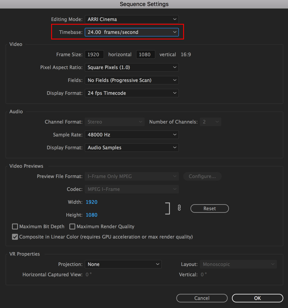Uncheck Composite in Linear Color
The image size is (288, 308).
(x=15, y=237)
